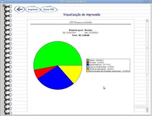Go back with the arrow button
152x116 pixels.
tap(20, 9)
